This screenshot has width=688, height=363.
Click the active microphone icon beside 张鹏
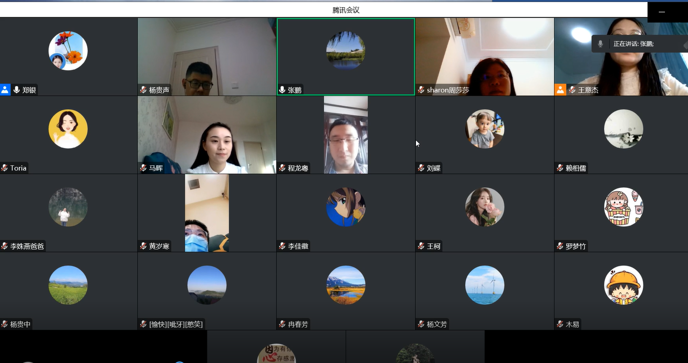point(282,90)
